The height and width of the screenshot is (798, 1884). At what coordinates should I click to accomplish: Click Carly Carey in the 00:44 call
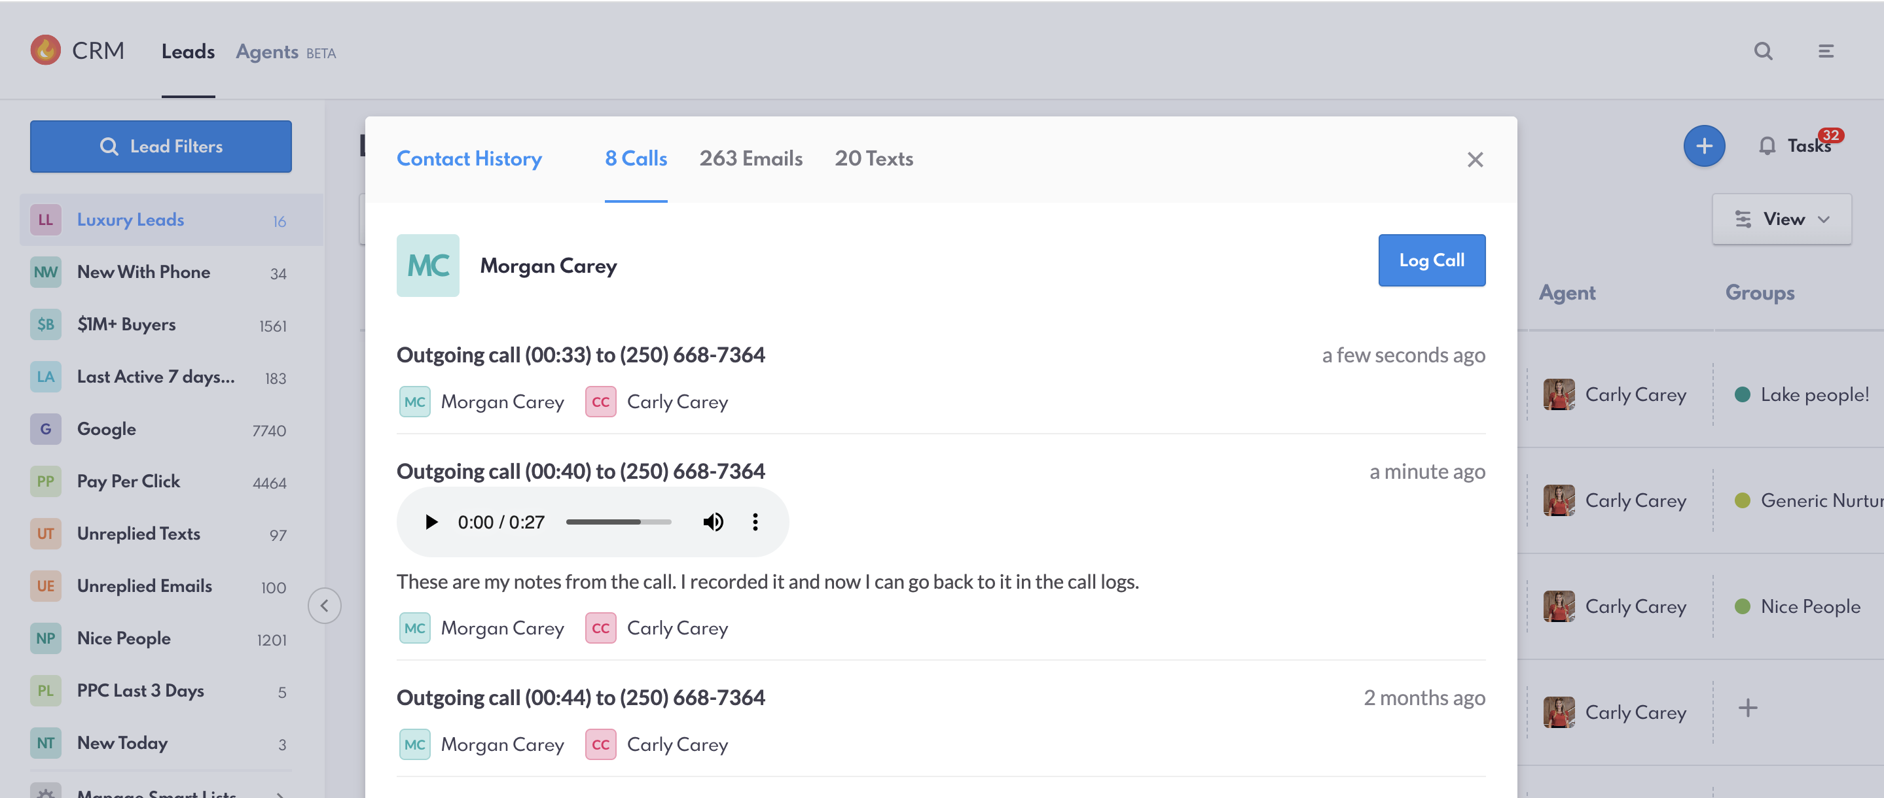click(x=656, y=744)
